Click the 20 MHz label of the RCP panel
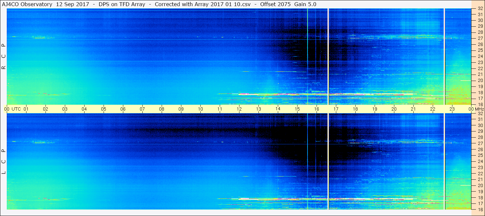This screenshot has width=485, height=216. pyautogui.click(x=480, y=80)
